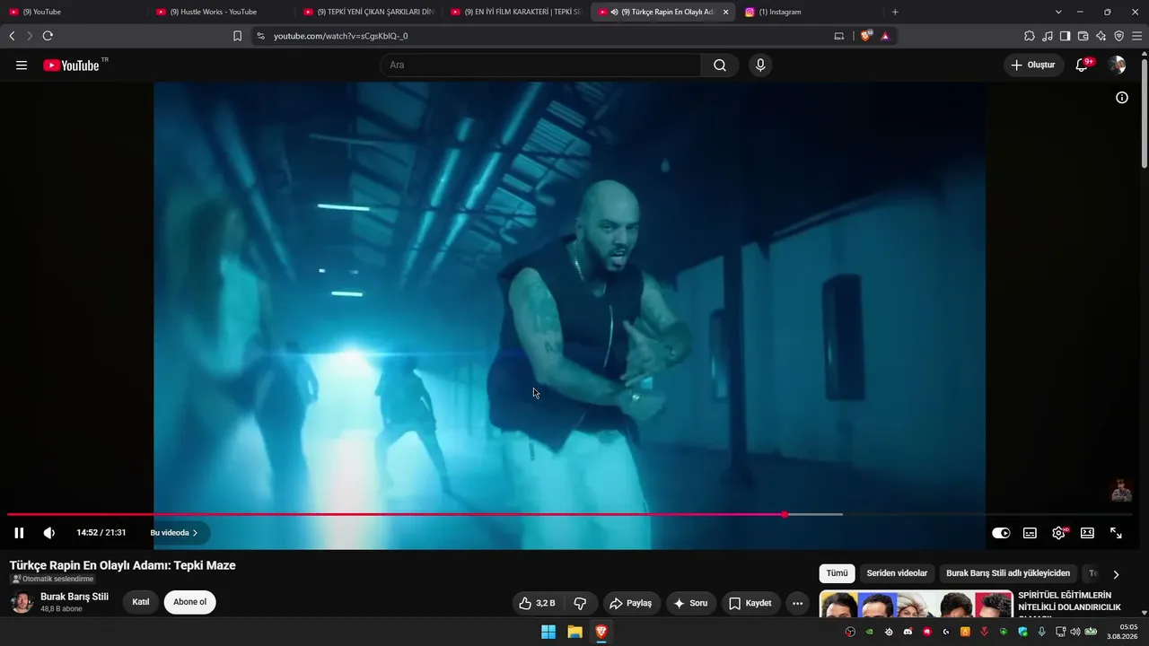This screenshot has width=1149, height=646.
Task: Select the Seriden videolar filter chip
Action: tap(897, 573)
